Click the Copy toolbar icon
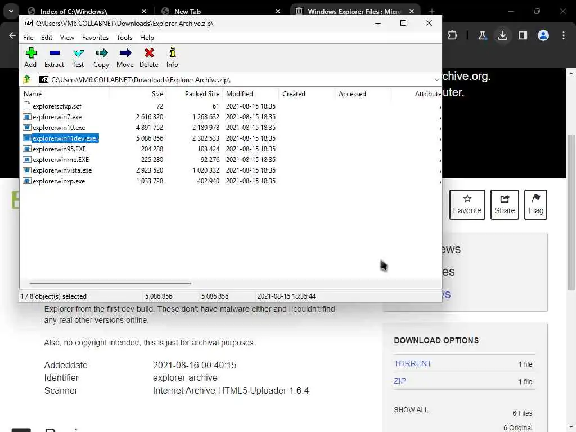576x432 pixels. pos(101,57)
